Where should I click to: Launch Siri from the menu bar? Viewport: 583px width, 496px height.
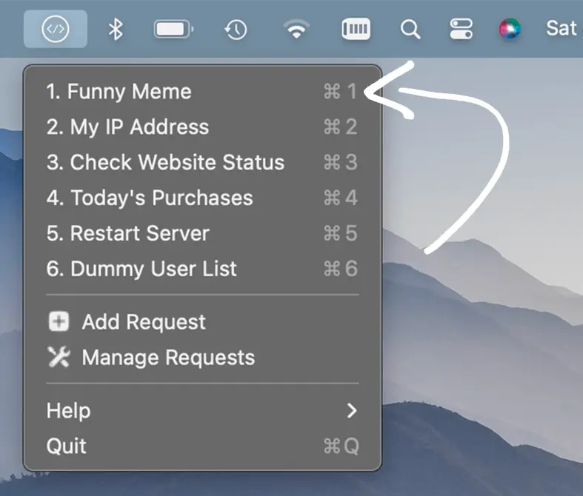(510, 29)
